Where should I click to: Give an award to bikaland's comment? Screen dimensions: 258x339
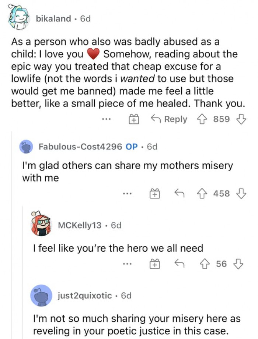135,119
